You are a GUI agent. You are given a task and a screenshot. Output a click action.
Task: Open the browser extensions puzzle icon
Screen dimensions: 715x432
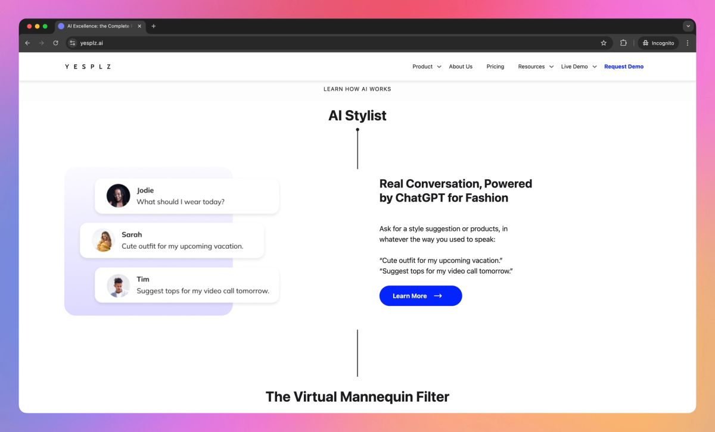pos(623,43)
